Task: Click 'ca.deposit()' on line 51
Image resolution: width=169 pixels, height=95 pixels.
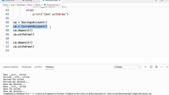Action: coord(23,42)
